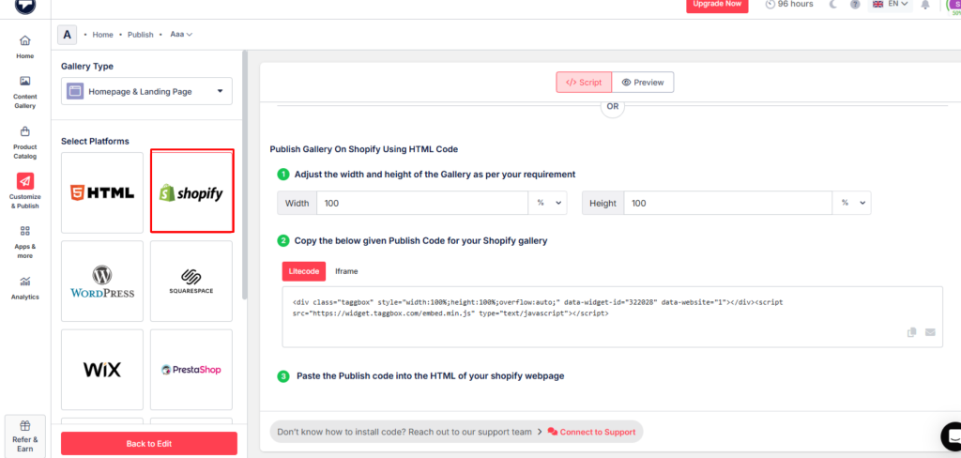Open the EN language selector
This screenshot has width=961, height=458.
tap(891, 5)
